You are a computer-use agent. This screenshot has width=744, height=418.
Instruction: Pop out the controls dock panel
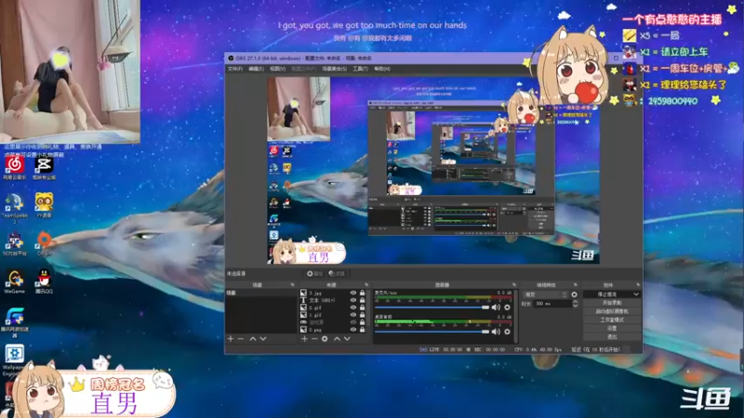tap(638, 285)
